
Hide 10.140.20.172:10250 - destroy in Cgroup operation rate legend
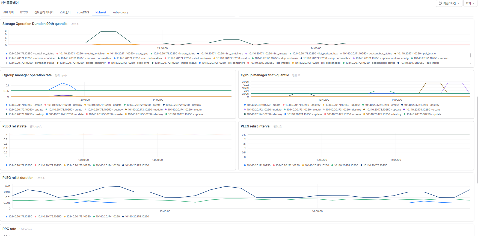tap(182, 105)
